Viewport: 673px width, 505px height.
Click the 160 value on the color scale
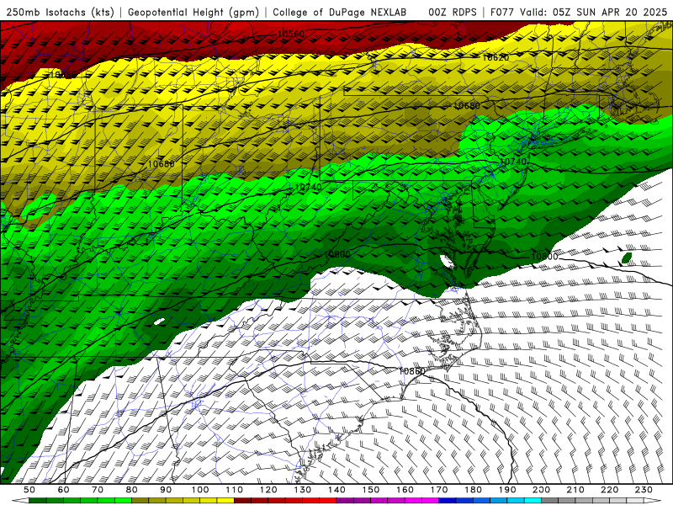pyautogui.click(x=405, y=490)
